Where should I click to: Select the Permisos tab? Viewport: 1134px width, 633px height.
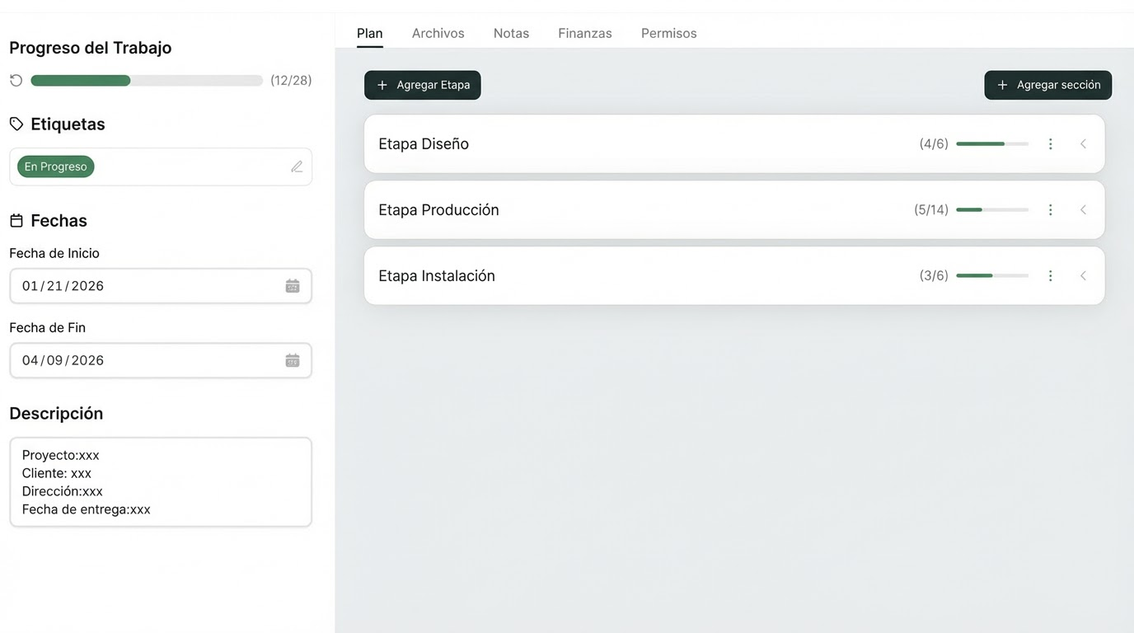[x=668, y=34]
